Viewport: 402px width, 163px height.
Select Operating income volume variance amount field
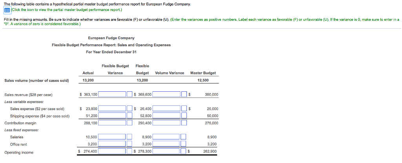pyautogui.click(x=166, y=152)
